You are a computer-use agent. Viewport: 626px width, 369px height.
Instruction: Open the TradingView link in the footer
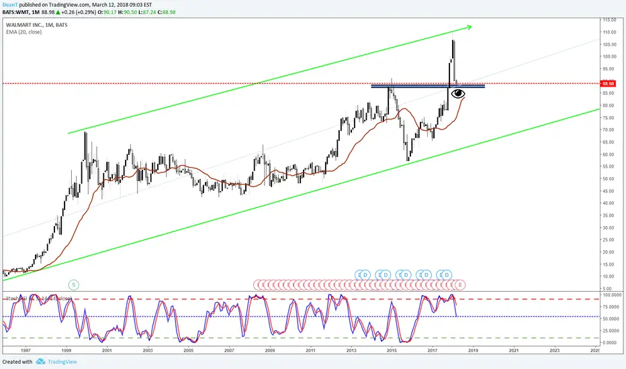[62, 362]
